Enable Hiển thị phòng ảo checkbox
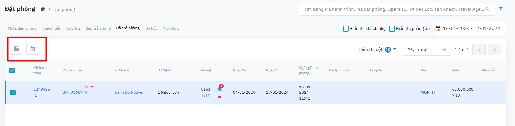The image size is (515, 126). tap(392, 29)
